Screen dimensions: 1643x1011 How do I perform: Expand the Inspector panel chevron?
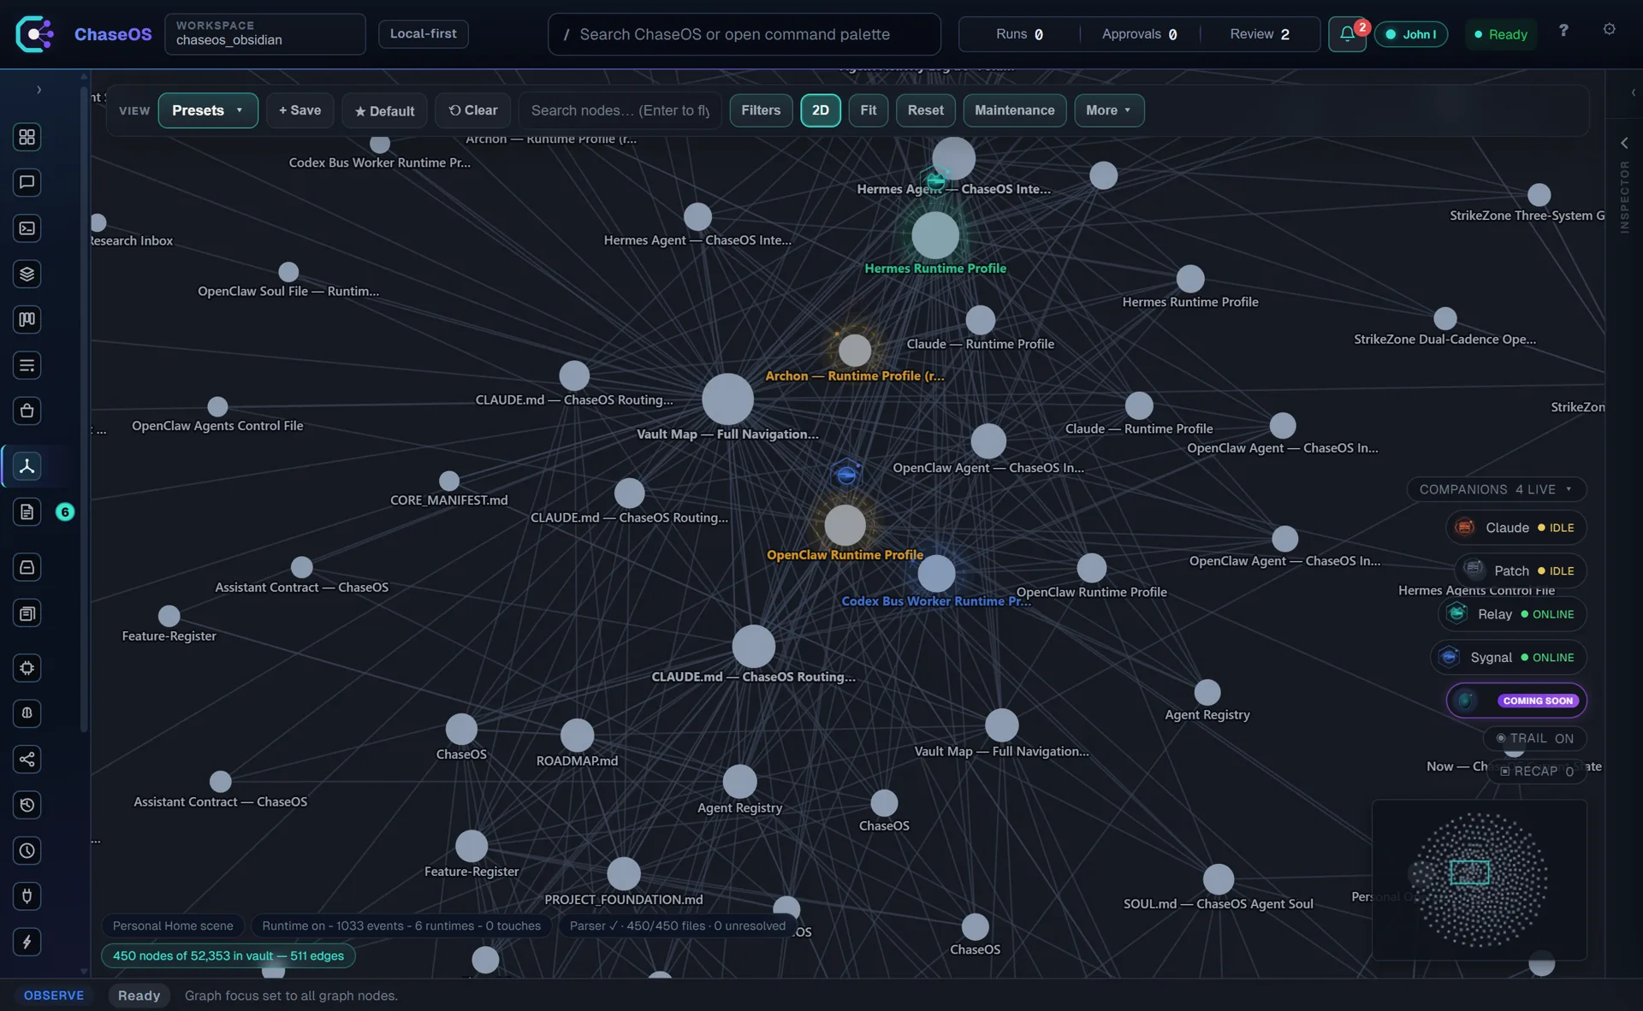1624,143
